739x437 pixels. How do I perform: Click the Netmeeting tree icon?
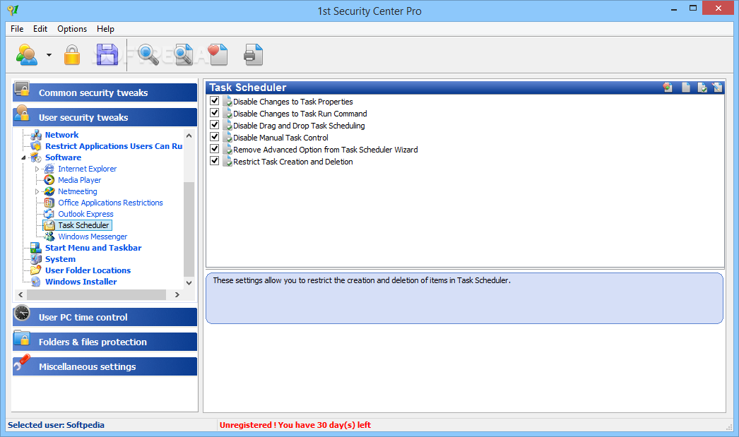pos(49,191)
